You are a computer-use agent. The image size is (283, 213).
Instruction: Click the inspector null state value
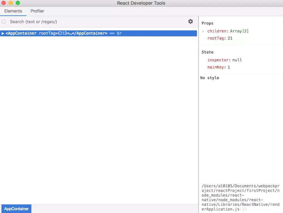(x=237, y=60)
